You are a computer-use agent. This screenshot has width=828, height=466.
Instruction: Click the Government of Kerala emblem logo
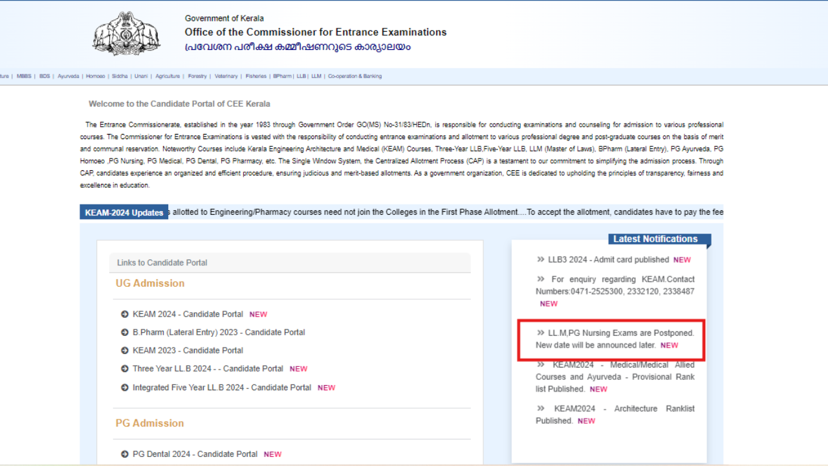click(x=125, y=33)
